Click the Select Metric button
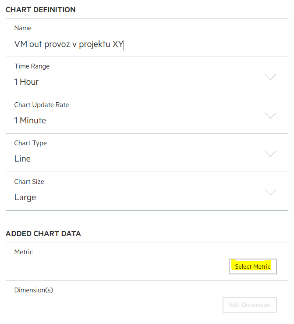294x324 pixels. (252, 266)
